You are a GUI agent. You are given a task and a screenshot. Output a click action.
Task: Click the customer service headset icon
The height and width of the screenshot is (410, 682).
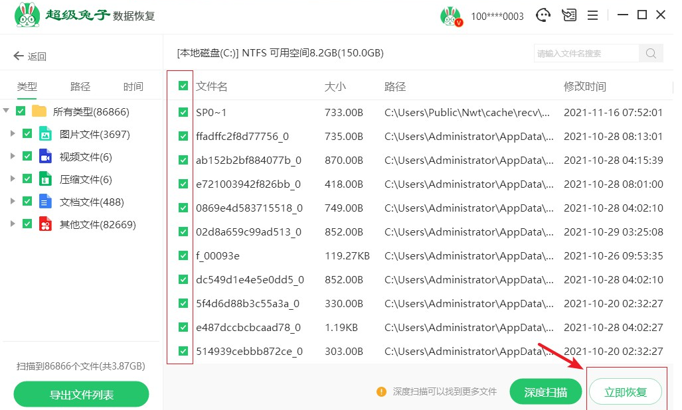click(x=545, y=15)
